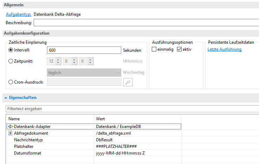Open the Letzte Ausführung link
The image size is (259, 164).
(224, 49)
